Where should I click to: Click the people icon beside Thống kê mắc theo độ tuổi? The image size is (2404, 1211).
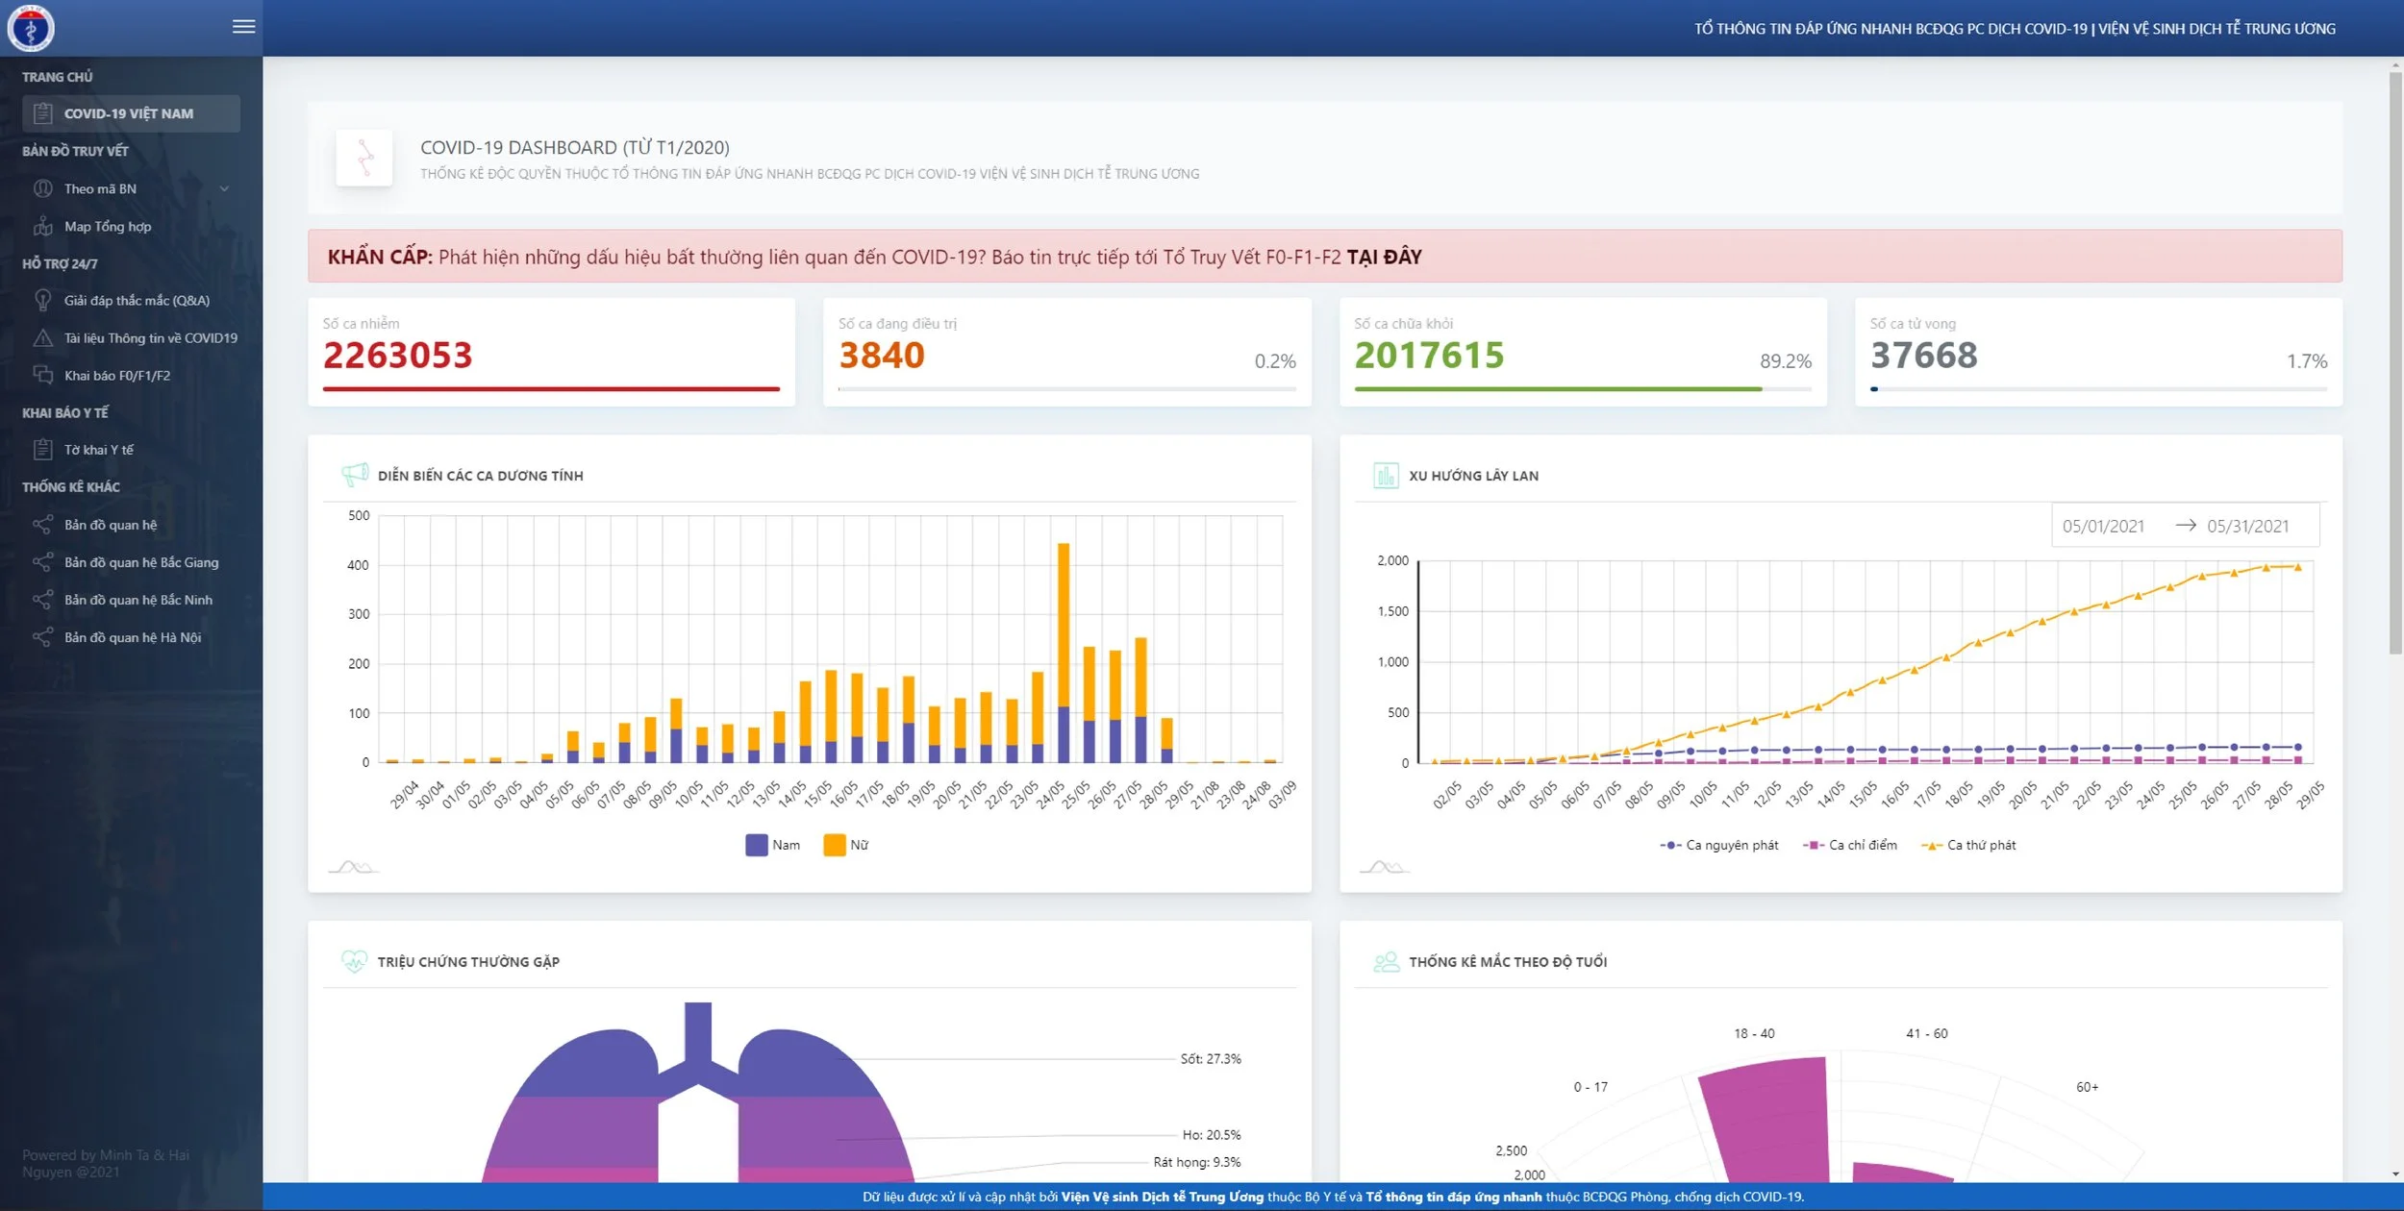click(1386, 961)
